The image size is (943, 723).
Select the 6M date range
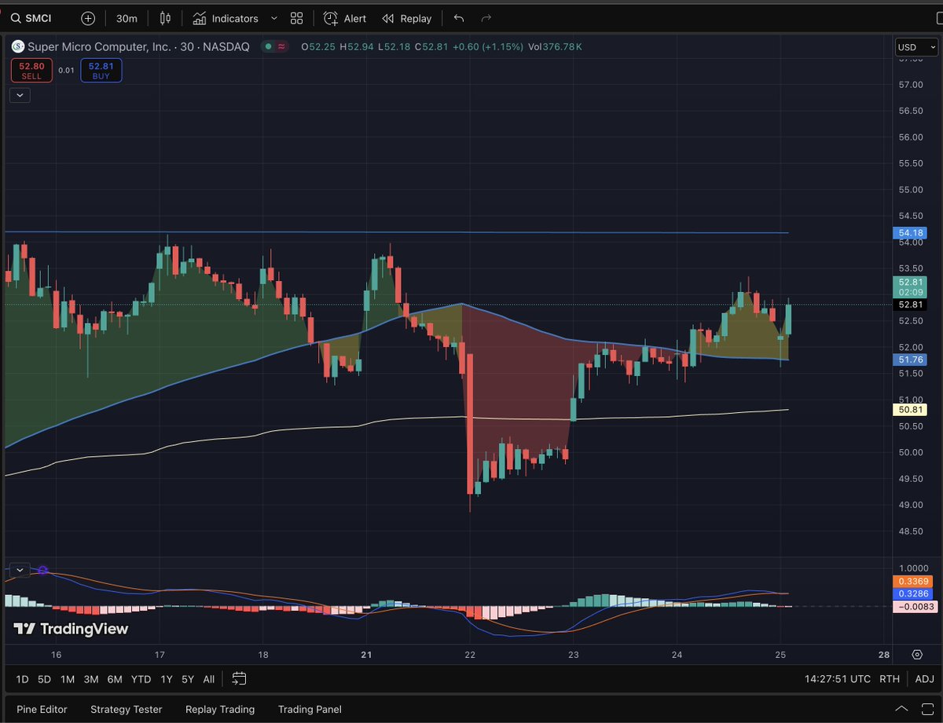(x=115, y=678)
